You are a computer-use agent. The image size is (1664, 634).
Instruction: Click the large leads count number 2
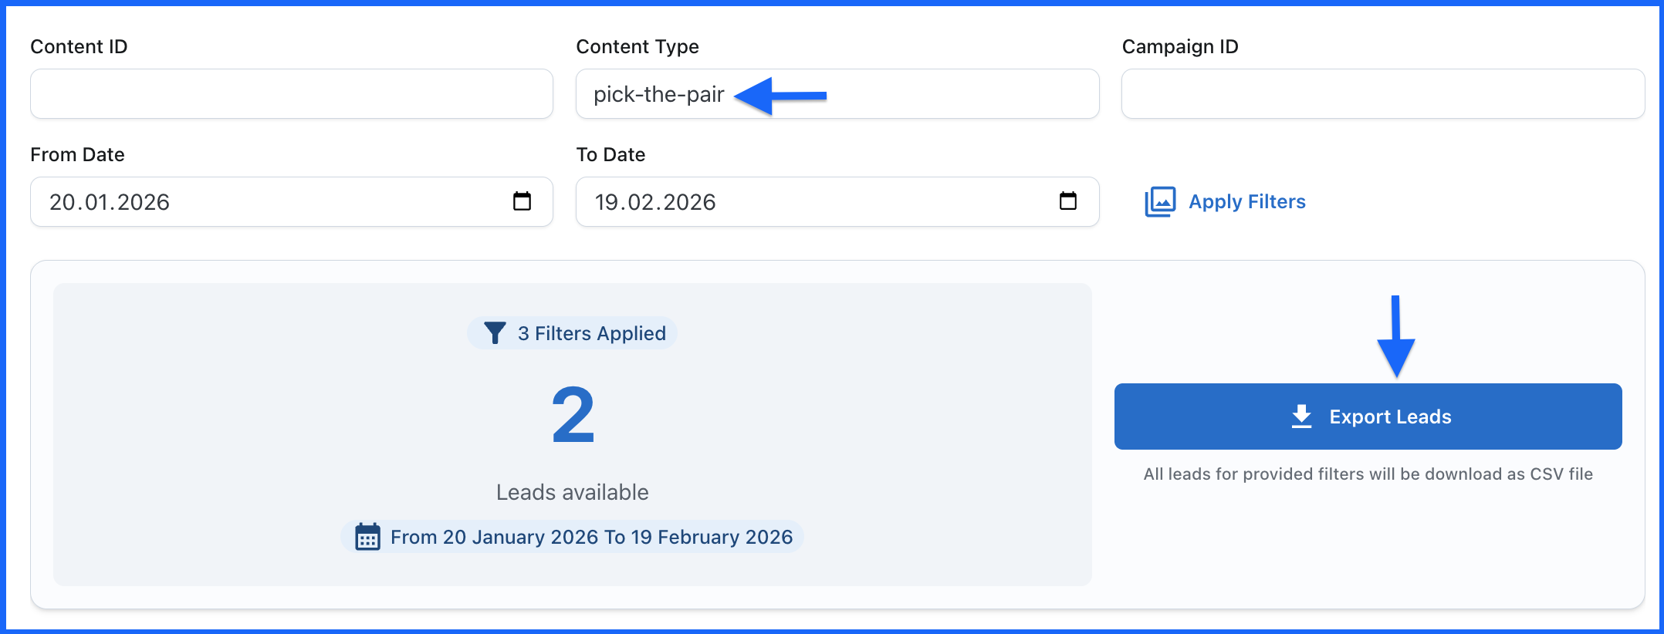[x=573, y=416]
